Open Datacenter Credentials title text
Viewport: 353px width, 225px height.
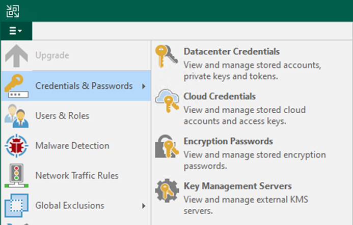pos(232,51)
